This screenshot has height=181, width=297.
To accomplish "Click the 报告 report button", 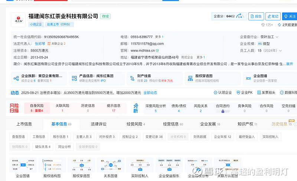I will point(256,16).
